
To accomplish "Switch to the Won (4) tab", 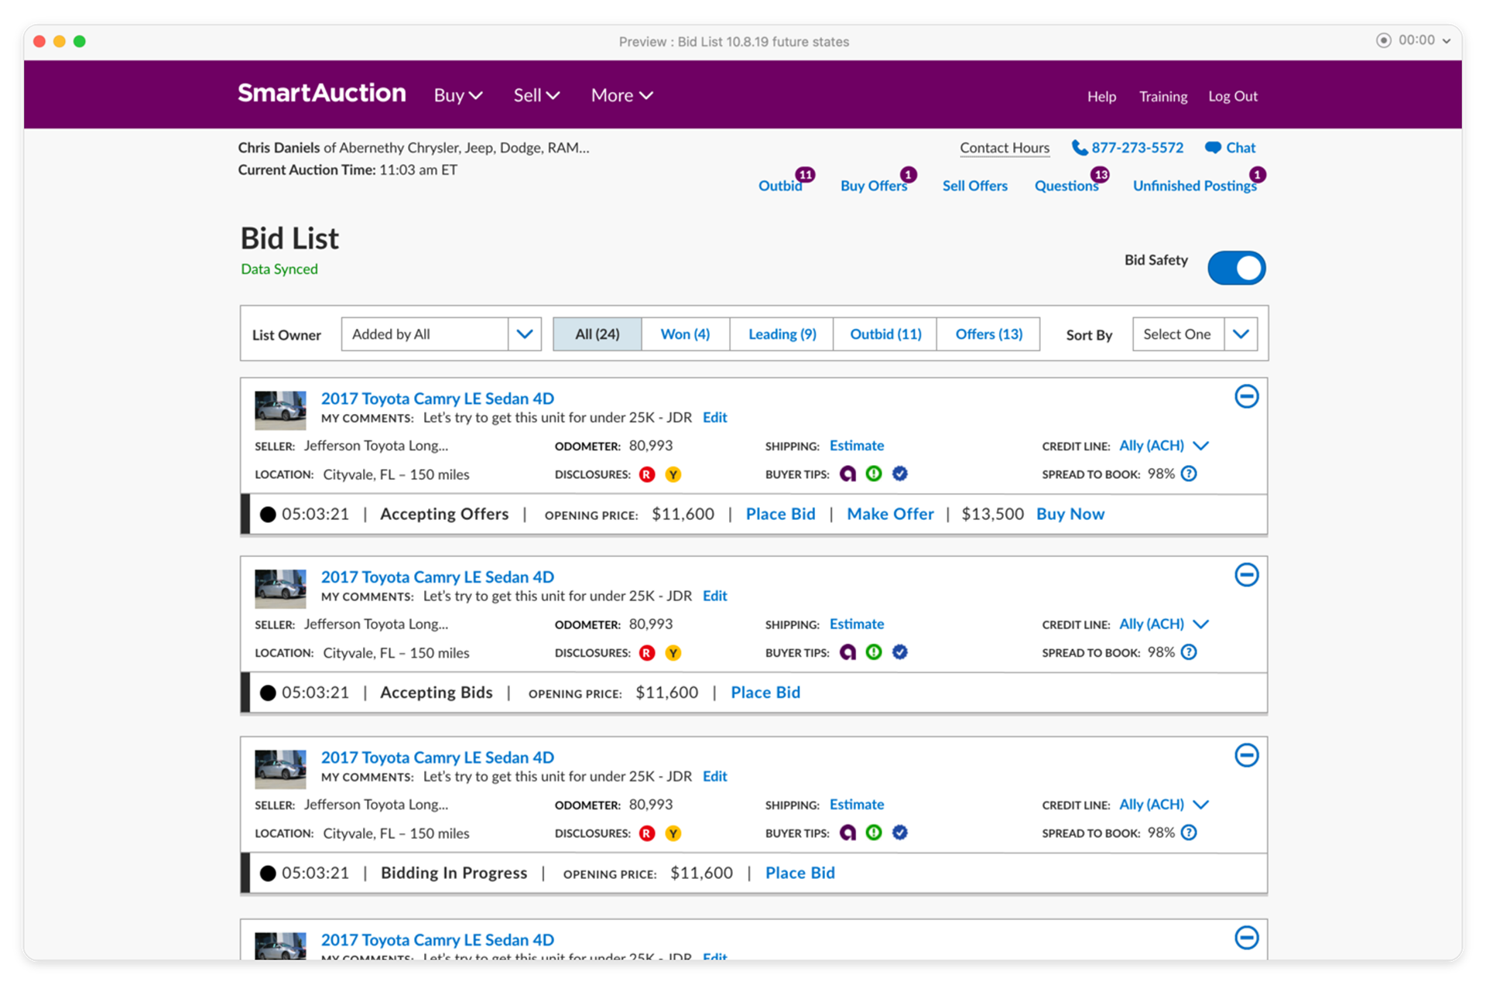I will pos(685,334).
